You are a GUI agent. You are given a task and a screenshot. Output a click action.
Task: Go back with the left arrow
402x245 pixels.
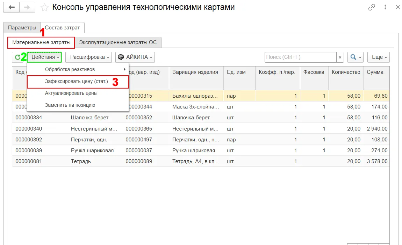click(x=11, y=7)
